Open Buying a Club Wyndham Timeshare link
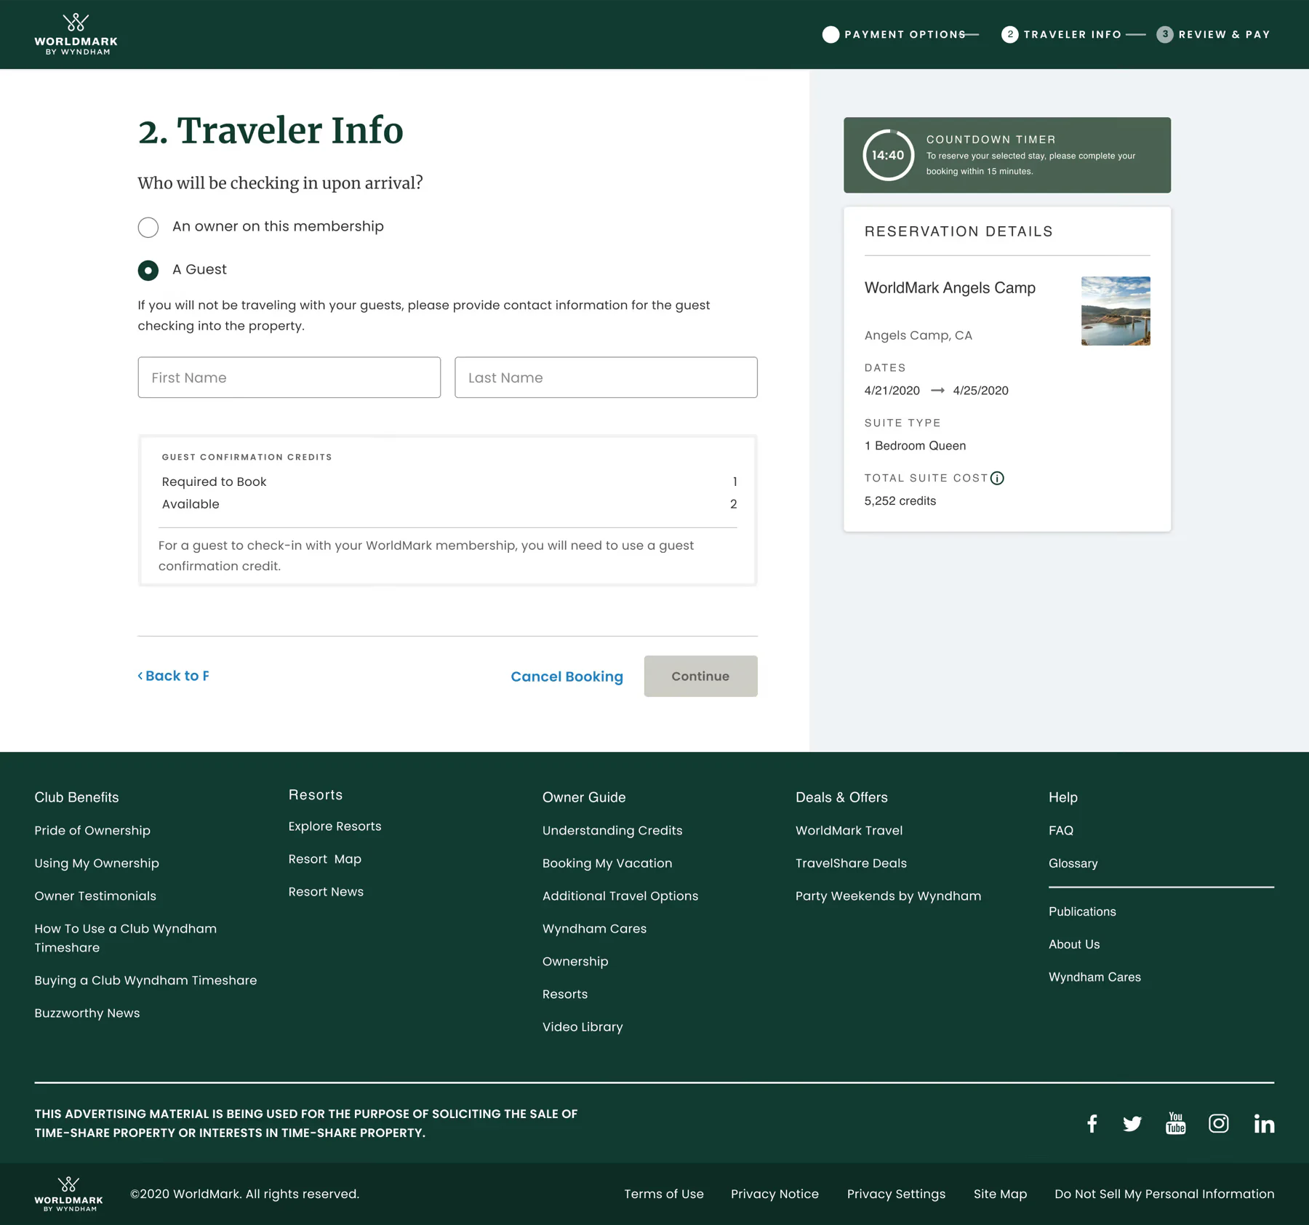The image size is (1309, 1225). click(x=145, y=981)
